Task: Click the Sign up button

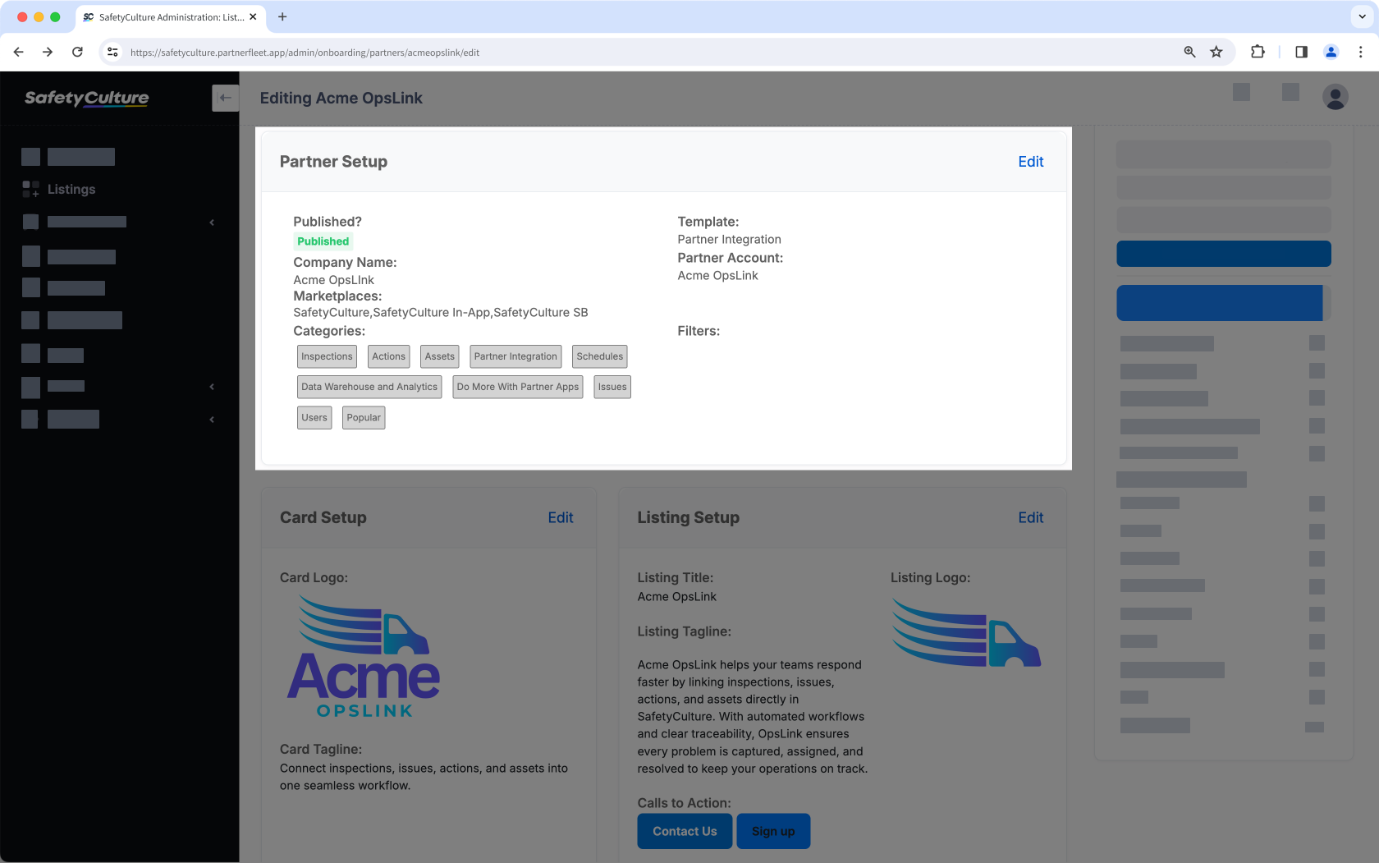Action: point(773,831)
